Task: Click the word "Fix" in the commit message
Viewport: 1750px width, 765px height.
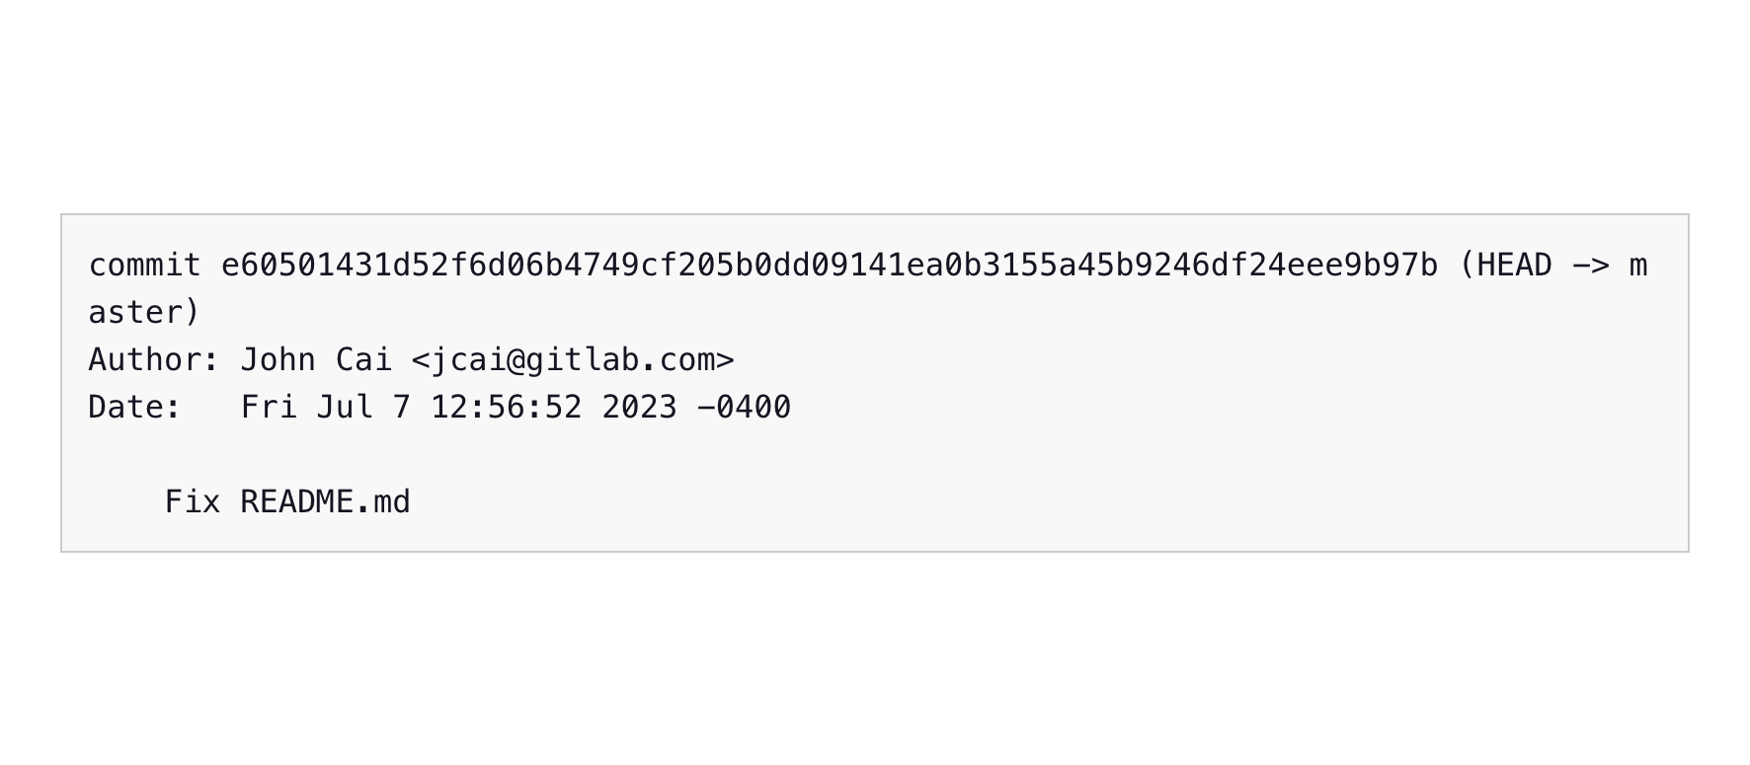Action: 192,502
